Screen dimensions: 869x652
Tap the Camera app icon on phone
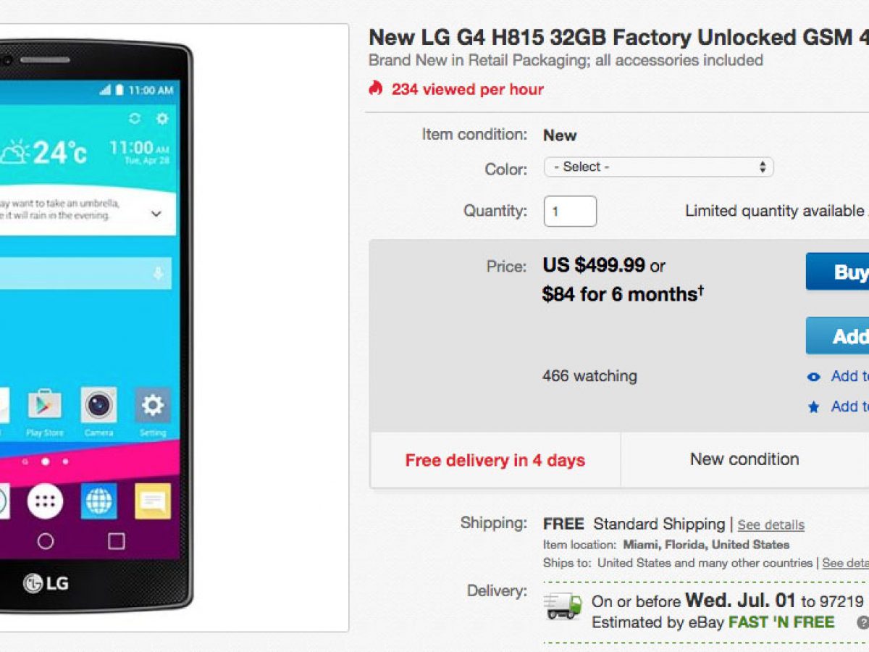pyautogui.click(x=98, y=406)
